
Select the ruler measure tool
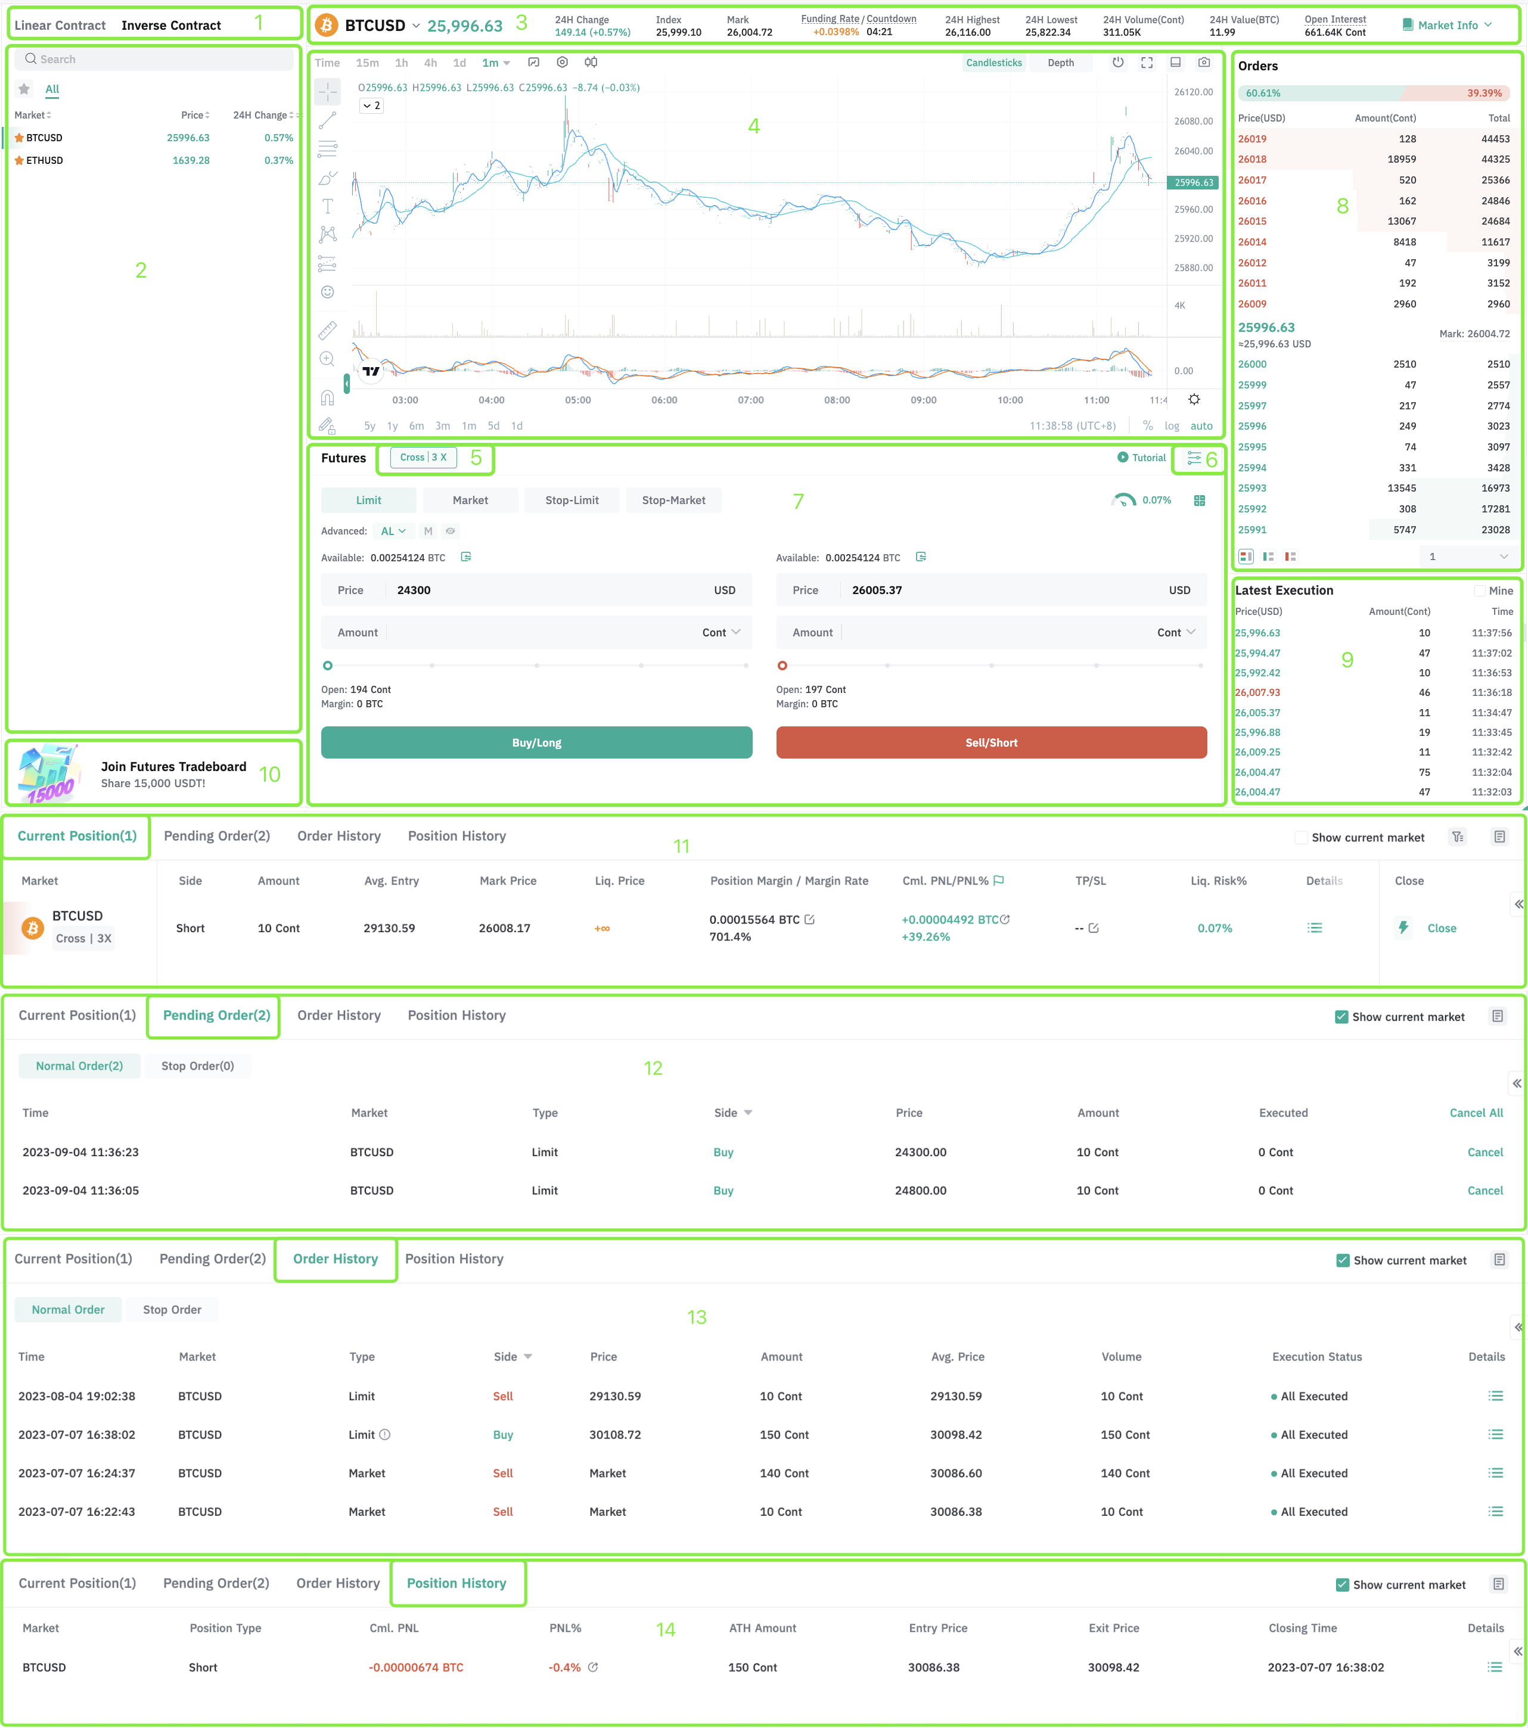click(327, 330)
